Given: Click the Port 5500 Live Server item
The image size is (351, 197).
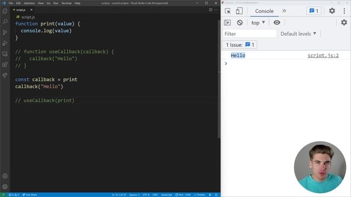Looking at the screenshot, I should [x=183, y=195].
